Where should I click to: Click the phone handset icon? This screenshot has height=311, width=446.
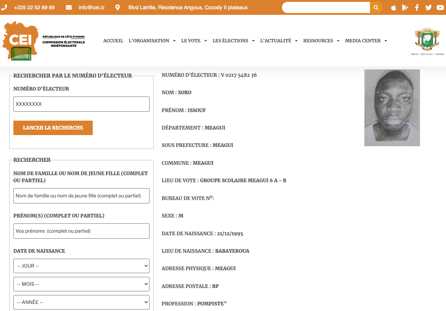5,7
